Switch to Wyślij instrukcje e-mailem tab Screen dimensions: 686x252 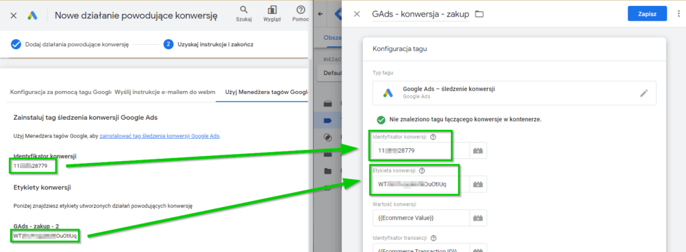pos(165,92)
